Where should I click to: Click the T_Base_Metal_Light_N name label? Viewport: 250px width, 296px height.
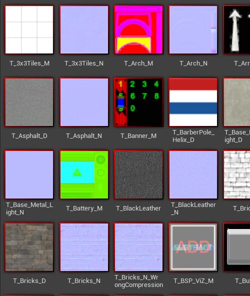point(29,208)
